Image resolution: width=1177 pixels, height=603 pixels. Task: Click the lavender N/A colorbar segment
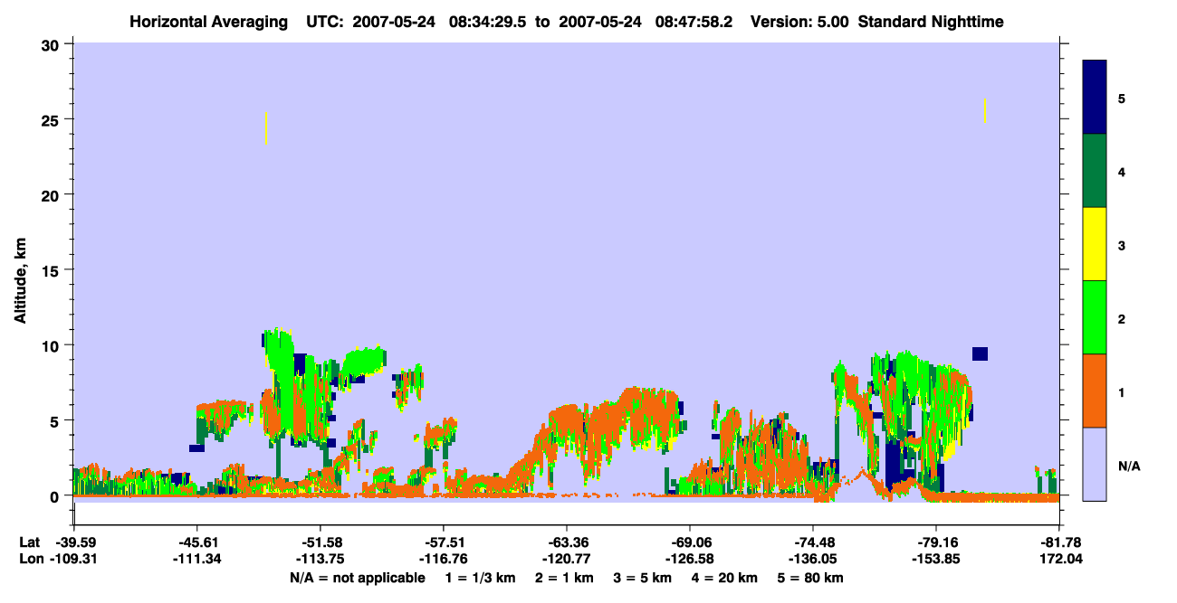(1094, 464)
